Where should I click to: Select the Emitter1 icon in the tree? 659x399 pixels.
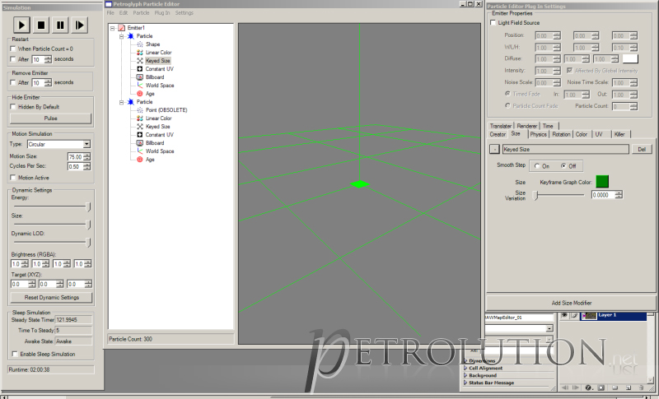[121, 28]
